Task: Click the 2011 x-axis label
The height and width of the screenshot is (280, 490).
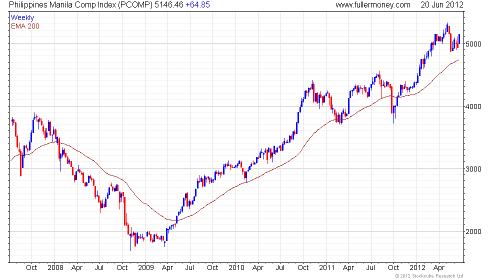Action: [327, 268]
